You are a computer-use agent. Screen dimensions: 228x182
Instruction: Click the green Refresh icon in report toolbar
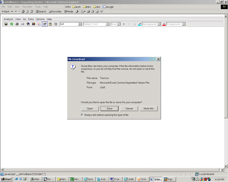point(11,24)
